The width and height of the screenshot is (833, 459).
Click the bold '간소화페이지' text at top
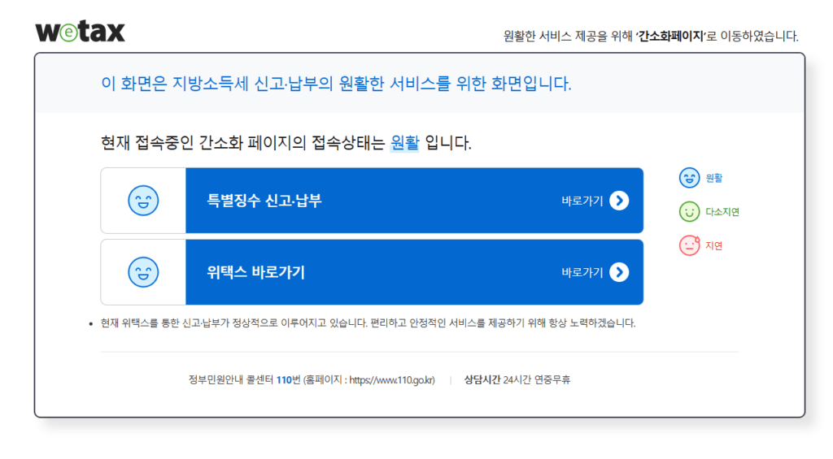coord(670,36)
